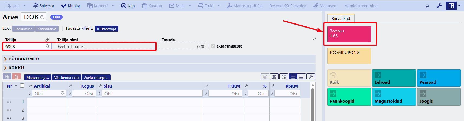Image resolution: width=464 pixels, height=121 pixels.
Task: Open the Trüki dropdown arrow
Action: (219, 6)
